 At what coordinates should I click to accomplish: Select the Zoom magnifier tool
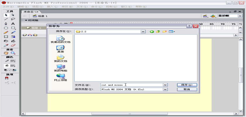(x=13, y=53)
